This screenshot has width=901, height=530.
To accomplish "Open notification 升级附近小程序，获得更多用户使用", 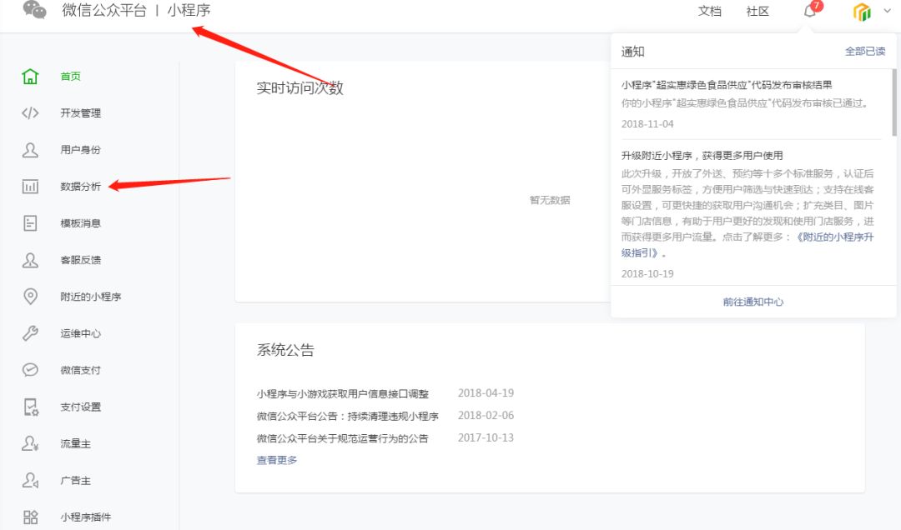I will tap(702, 156).
